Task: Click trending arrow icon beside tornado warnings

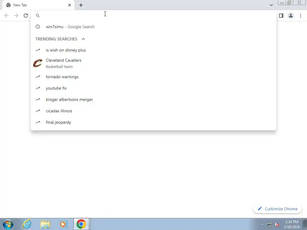Action: (38, 77)
